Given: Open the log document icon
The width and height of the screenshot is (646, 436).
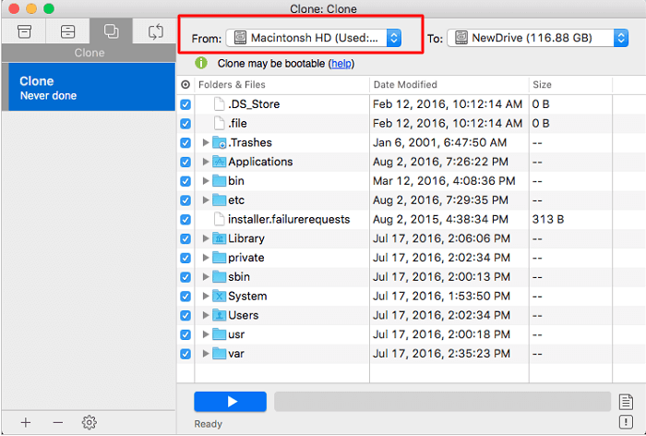Looking at the screenshot, I should click(626, 402).
